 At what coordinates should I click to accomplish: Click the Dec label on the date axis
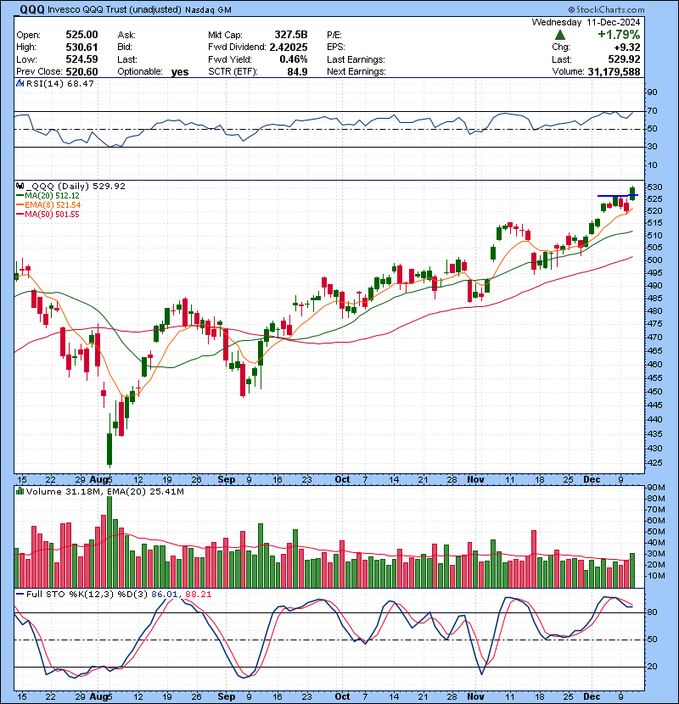pos(592,479)
